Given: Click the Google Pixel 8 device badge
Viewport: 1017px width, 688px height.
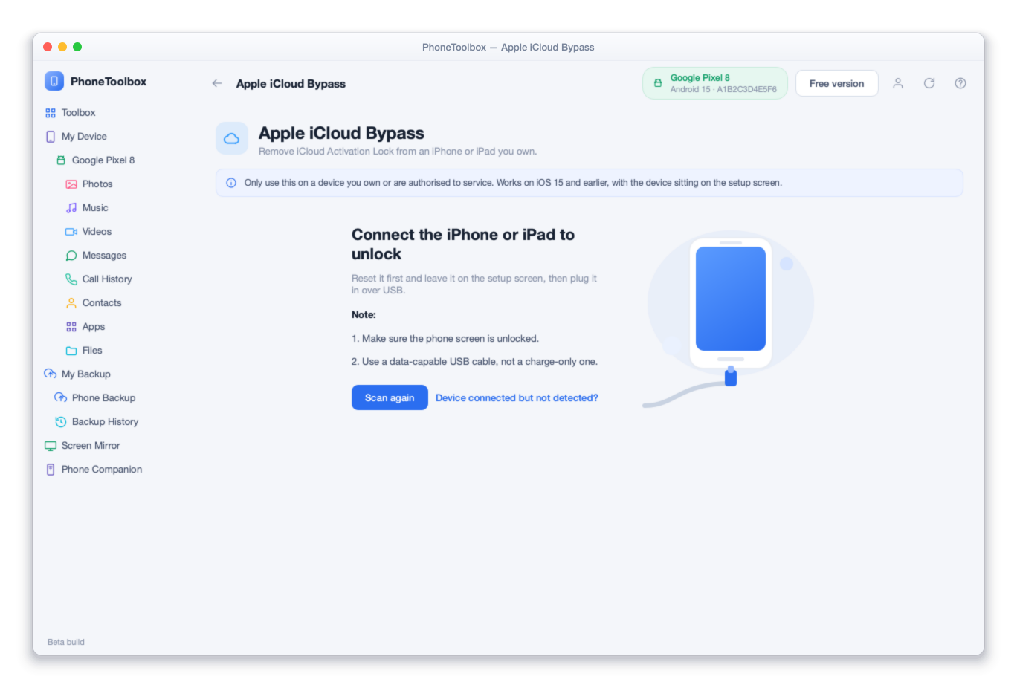Looking at the screenshot, I should [x=715, y=83].
